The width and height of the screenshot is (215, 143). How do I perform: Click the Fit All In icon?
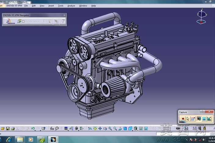pos(95,128)
